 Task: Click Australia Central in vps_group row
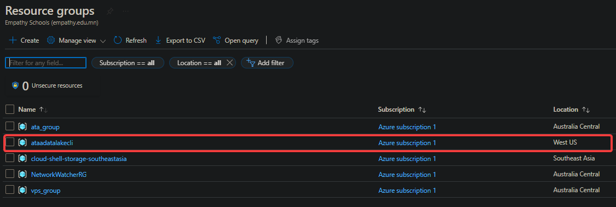pyautogui.click(x=577, y=190)
